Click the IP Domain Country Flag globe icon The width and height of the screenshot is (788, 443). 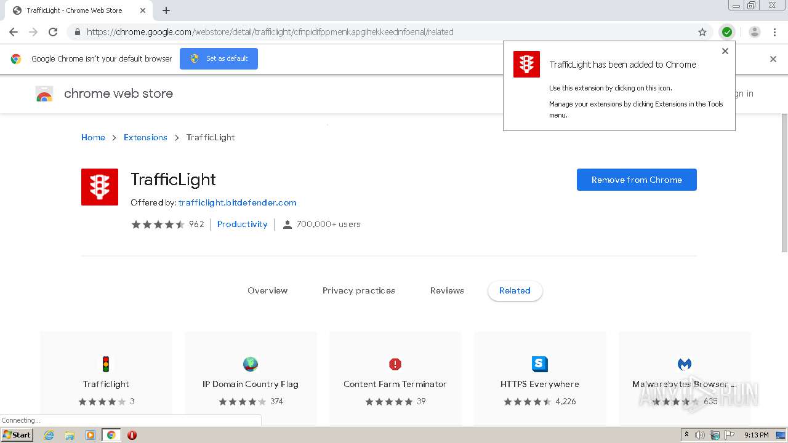coord(251,364)
